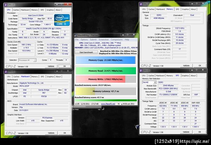Switch to the About tab in the SPD window
211x145 pixels.
193,76
